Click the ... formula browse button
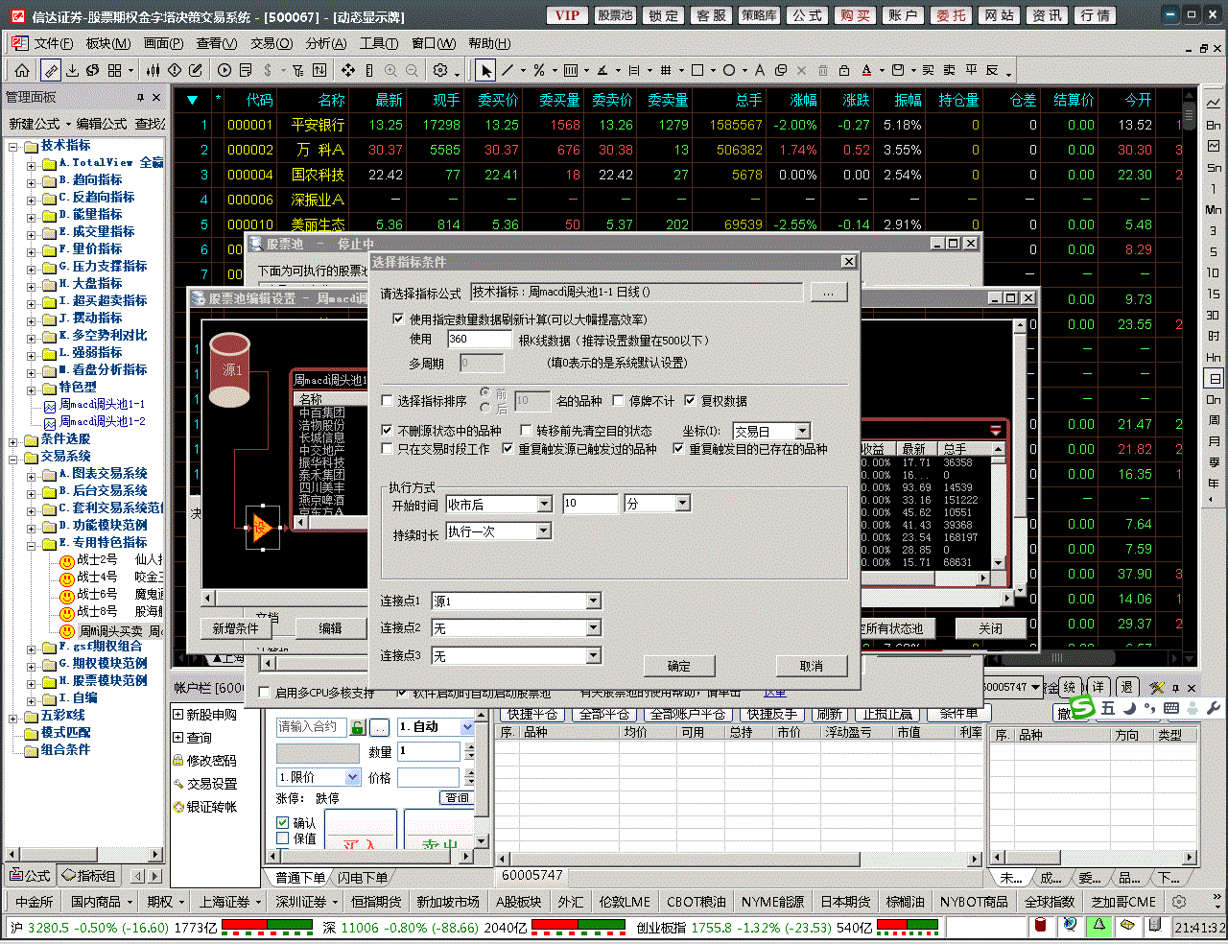The image size is (1228, 944). pyautogui.click(x=829, y=293)
